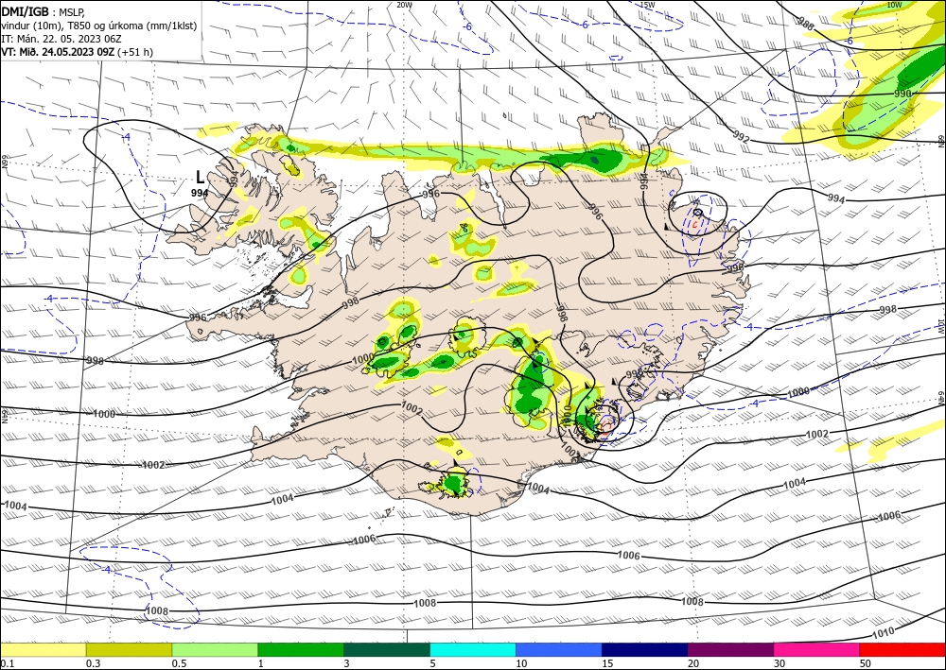The width and height of the screenshot is (946, 670).
Task: Click the '988' isobar label
Action: tap(805, 24)
